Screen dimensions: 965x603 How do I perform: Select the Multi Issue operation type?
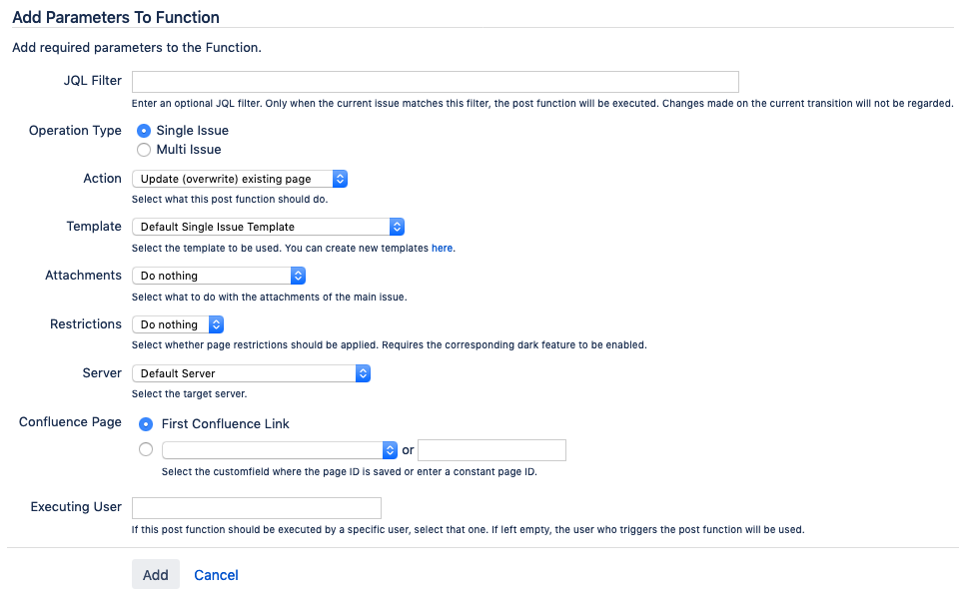pyautogui.click(x=144, y=150)
